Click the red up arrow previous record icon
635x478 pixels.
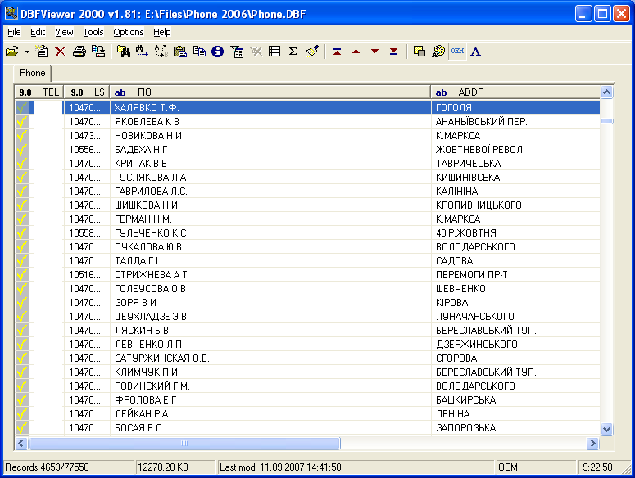click(356, 52)
